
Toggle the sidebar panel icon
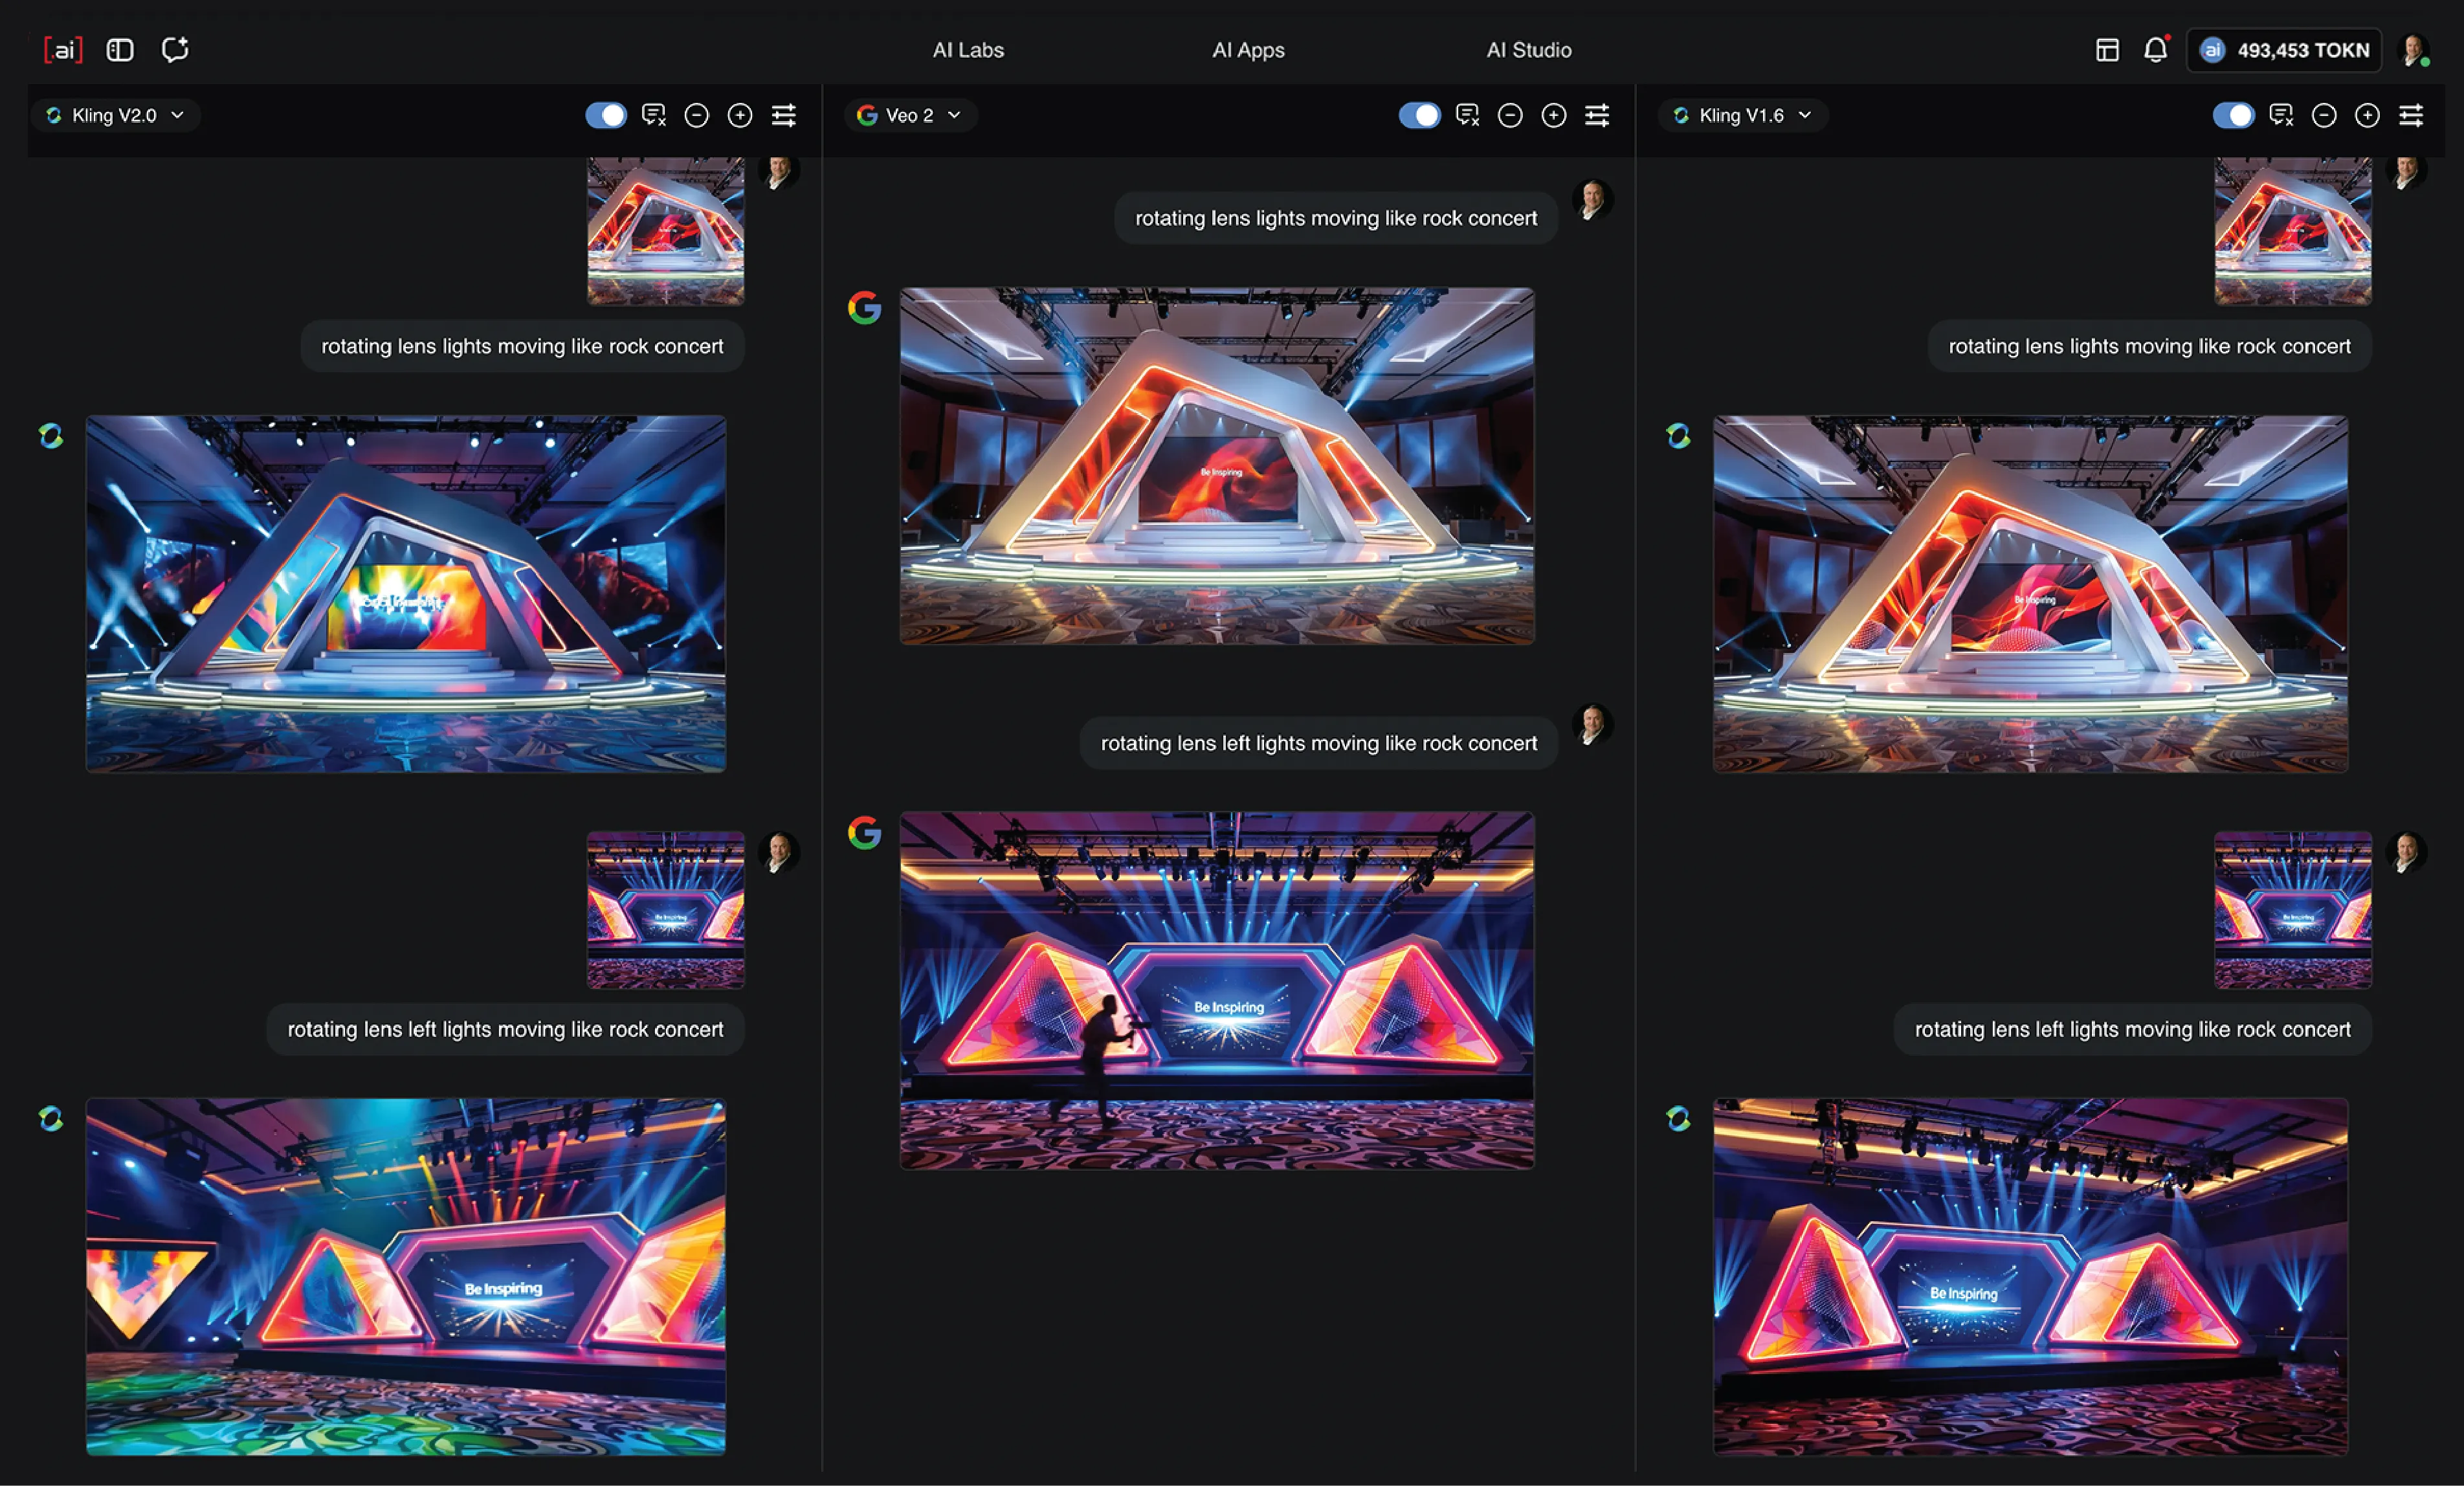tap(120, 50)
